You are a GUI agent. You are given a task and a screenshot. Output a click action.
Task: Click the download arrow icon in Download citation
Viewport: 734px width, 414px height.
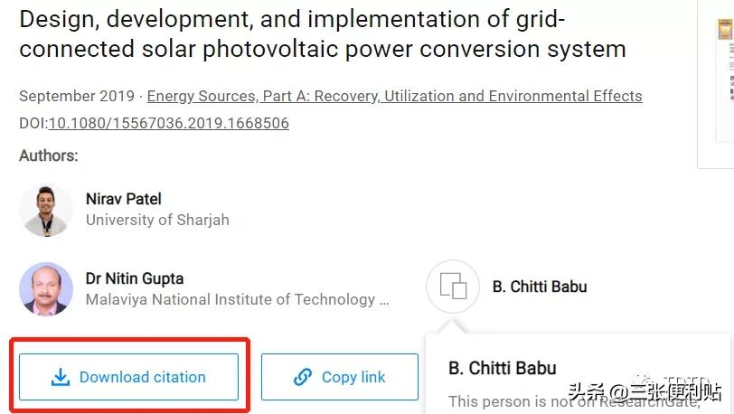[x=61, y=378]
